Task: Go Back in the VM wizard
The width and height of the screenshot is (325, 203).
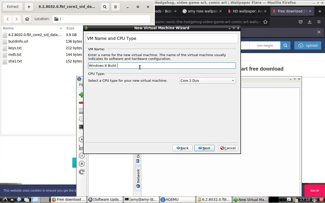Action: [182, 148]
